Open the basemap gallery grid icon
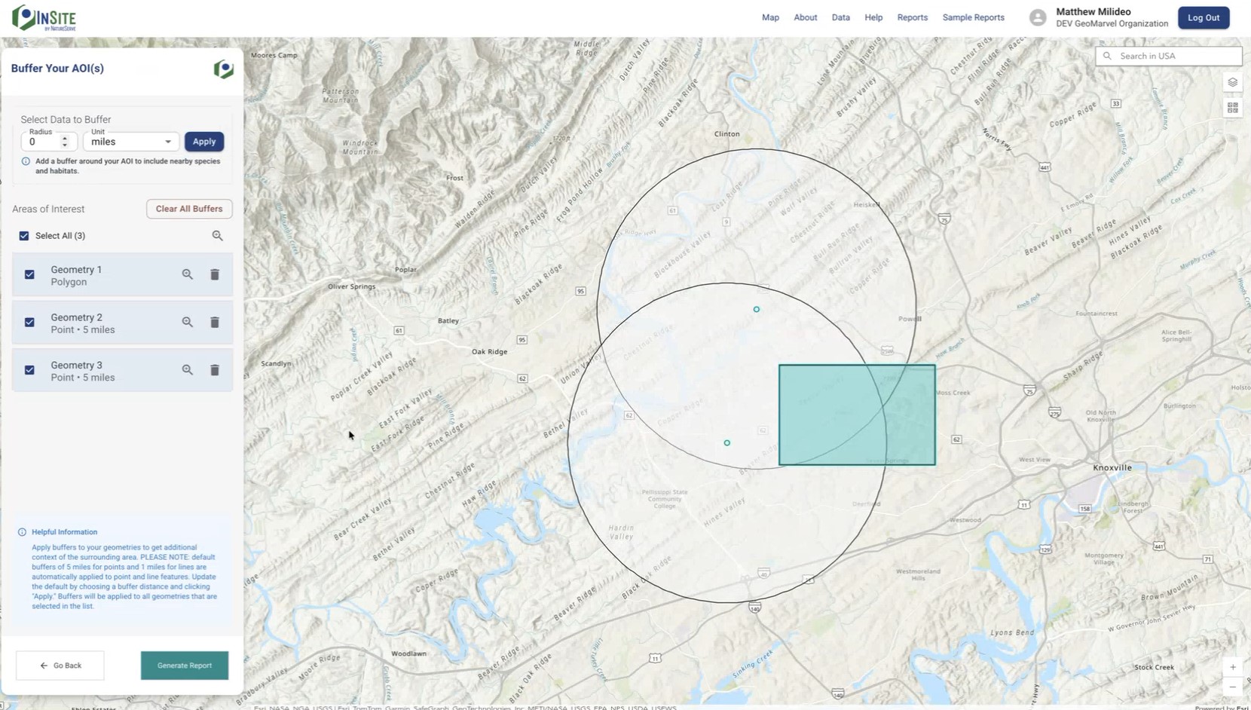 (1233, 109)
